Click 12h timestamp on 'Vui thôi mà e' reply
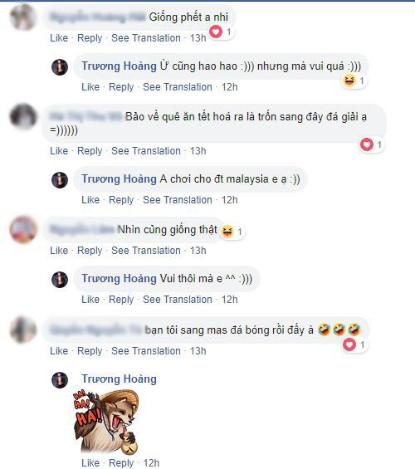The width and height of the screenshot is (415, 469). [230, 300]
